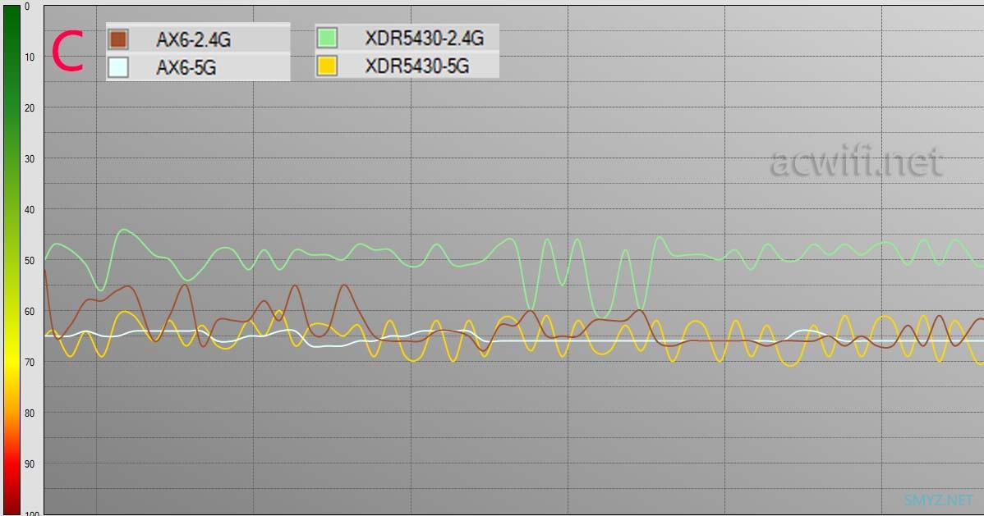Click the 40 mark on the signal scale
984x516 pixels.
(x=30, y=209)
